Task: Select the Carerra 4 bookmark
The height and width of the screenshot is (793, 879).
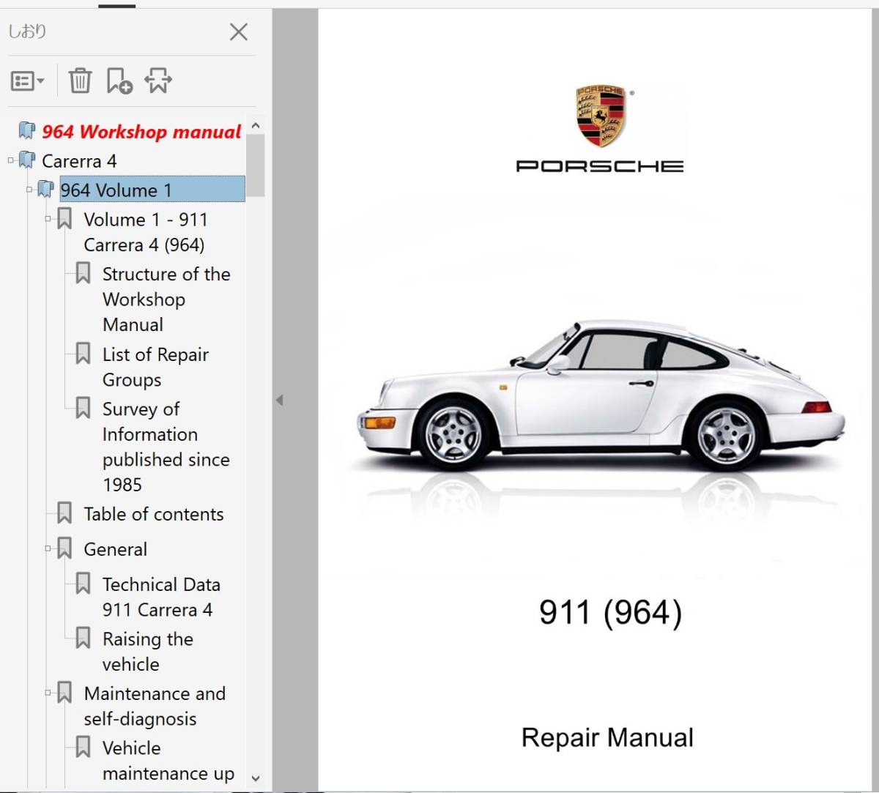Action: point(79,161)
